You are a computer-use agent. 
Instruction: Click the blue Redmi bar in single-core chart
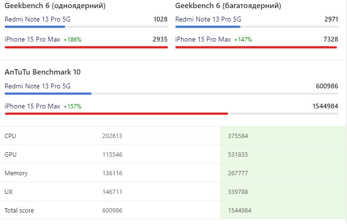pyautogui.click(x=35, y=27)
